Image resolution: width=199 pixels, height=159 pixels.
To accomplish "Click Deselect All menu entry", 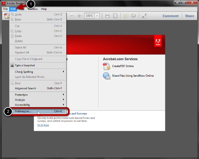I will click(x=38, y=52).
